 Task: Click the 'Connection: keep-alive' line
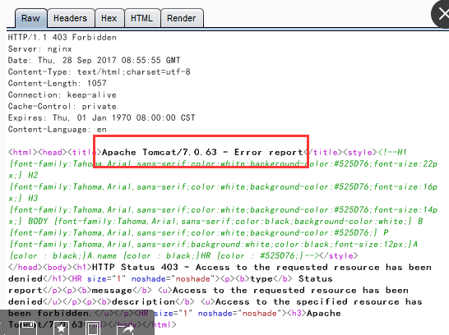(x=62, y=94)
